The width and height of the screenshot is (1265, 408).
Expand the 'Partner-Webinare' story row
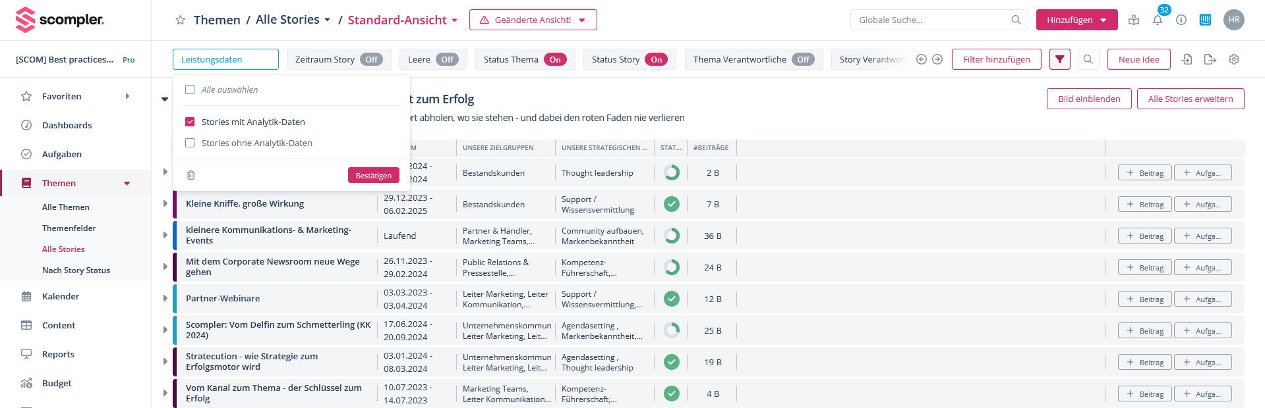pos(165,298)
